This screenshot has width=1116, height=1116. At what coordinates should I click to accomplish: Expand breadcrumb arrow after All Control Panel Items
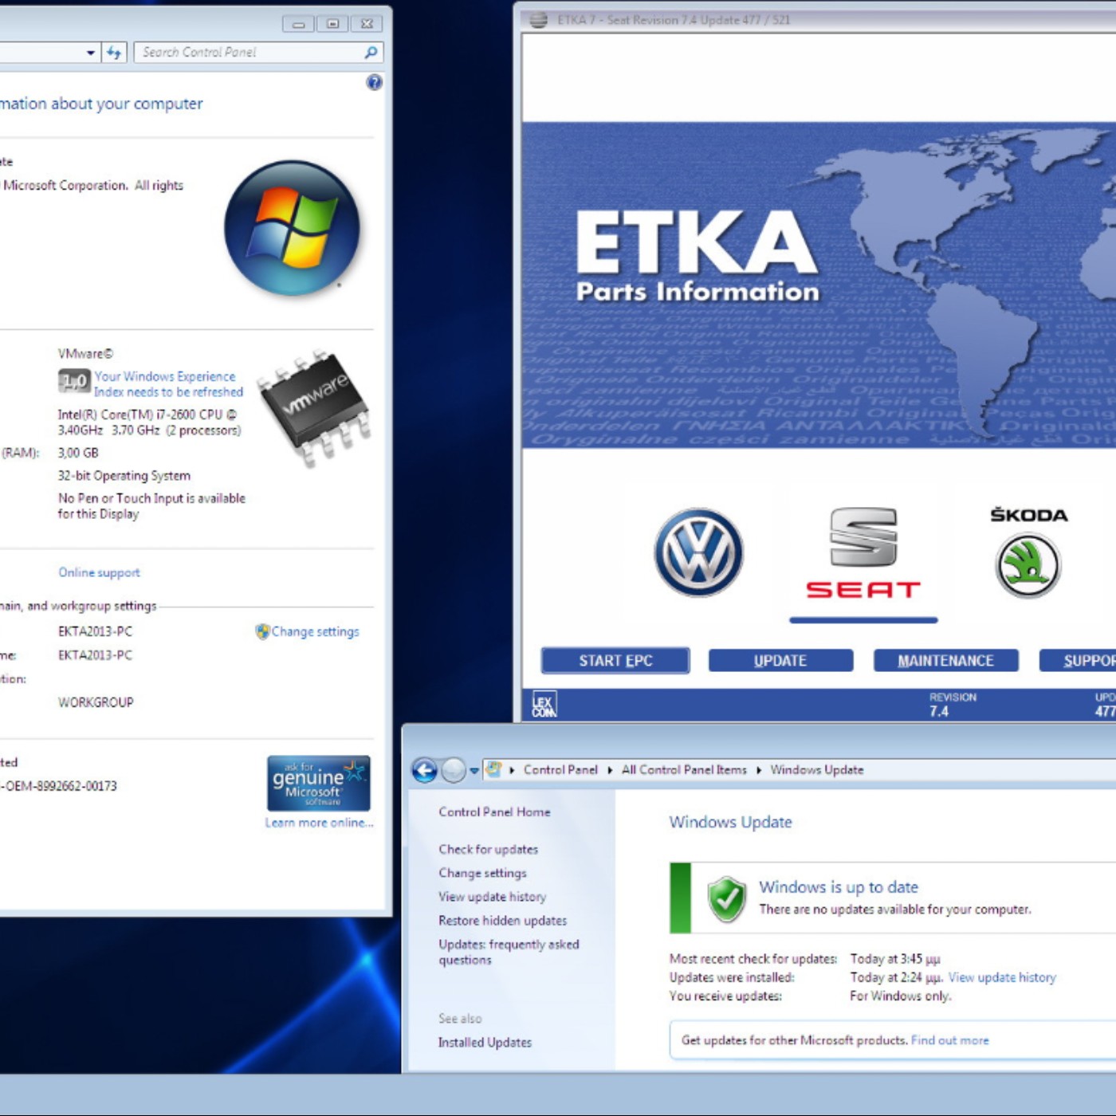tap(759, 770)
